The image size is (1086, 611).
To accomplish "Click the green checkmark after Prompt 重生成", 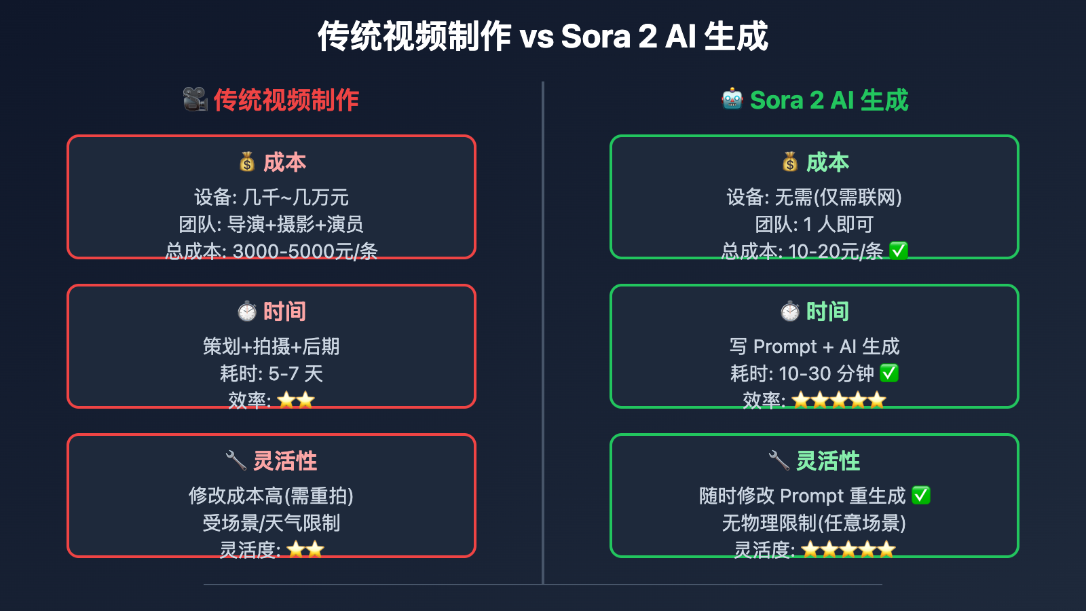I will click(921, 496).
